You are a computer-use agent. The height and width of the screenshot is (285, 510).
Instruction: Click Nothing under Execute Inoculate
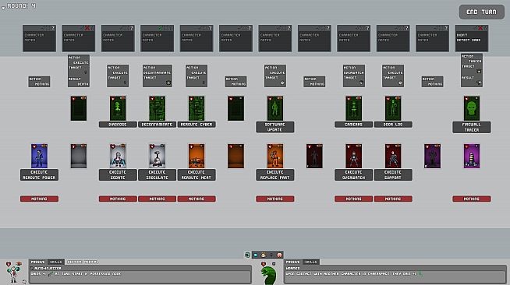pos(157,199)
